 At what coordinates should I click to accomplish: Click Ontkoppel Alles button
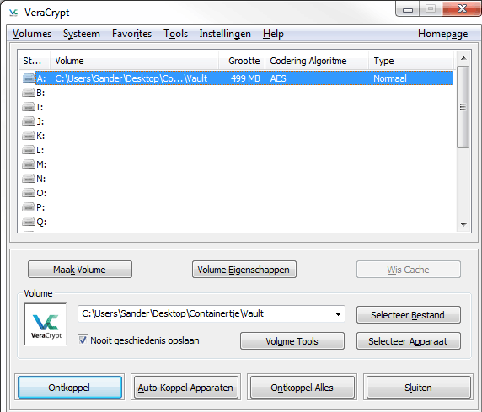[303, 387]
